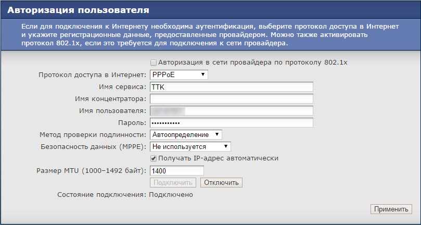Click the 'Безопасность данных (MPPE):' label
Image resolution: width=421 pixels, height=225 pixels.
(94, 147)
